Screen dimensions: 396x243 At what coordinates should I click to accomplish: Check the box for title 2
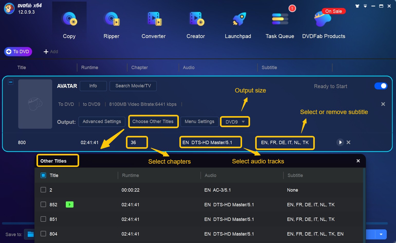click(x=43, y=190)
